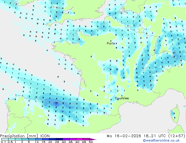This screenshot has width=186, height=143.
Task: Click the '0.5' legend scale number
Action: 10,142
